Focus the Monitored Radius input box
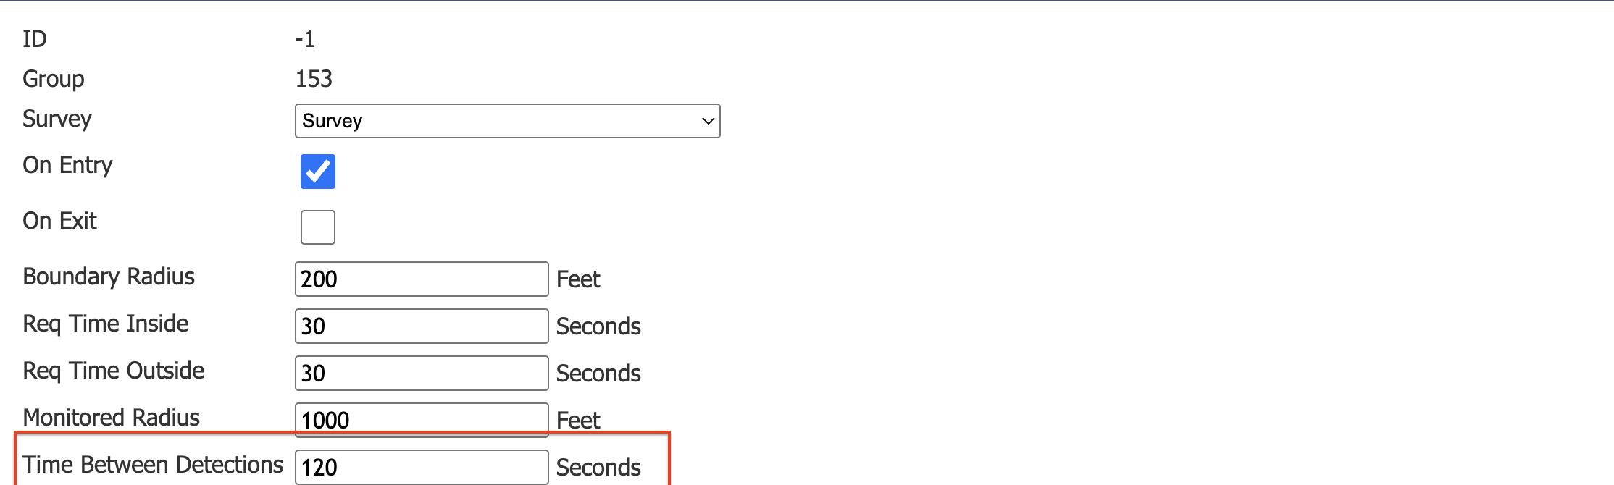The height and width of the screenshot is (485, 1614). (420, 419)
